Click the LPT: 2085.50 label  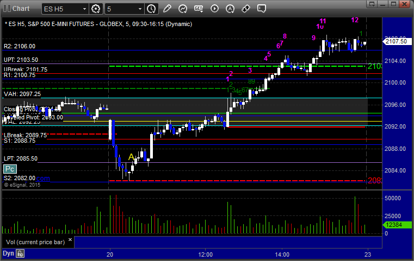tap(21, 158)
